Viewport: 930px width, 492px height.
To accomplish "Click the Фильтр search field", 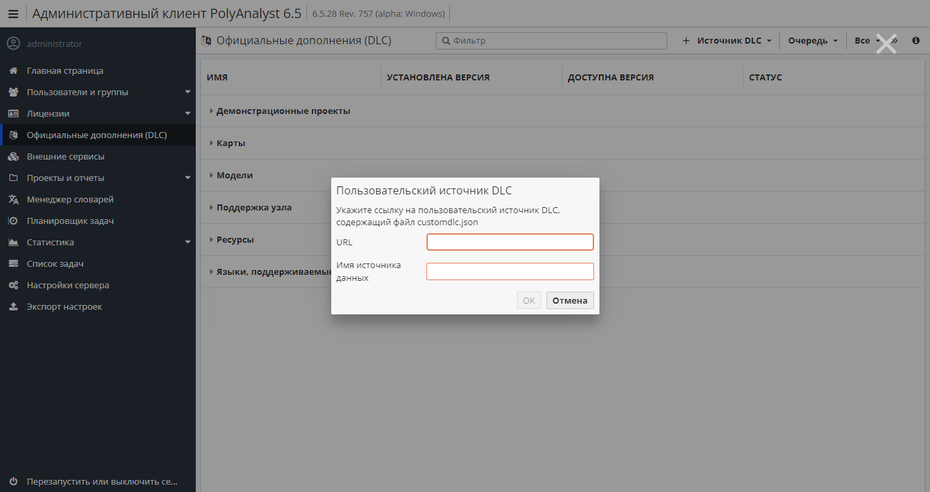I will pos(552,41).
